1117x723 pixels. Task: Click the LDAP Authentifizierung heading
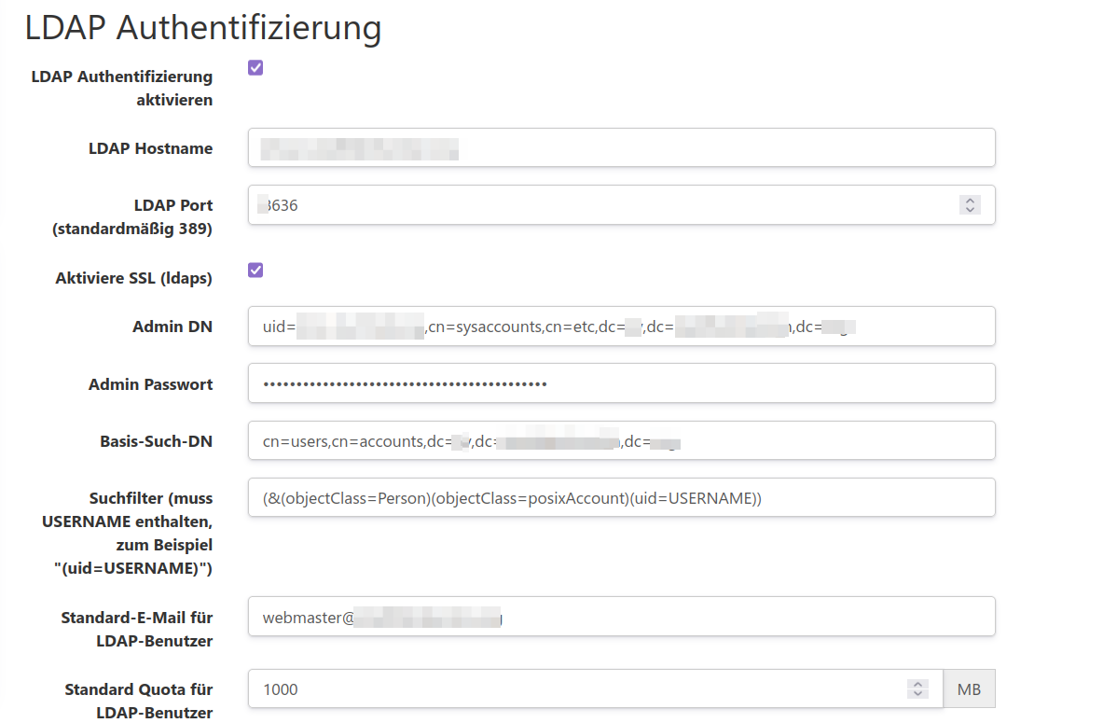(202, 28)
